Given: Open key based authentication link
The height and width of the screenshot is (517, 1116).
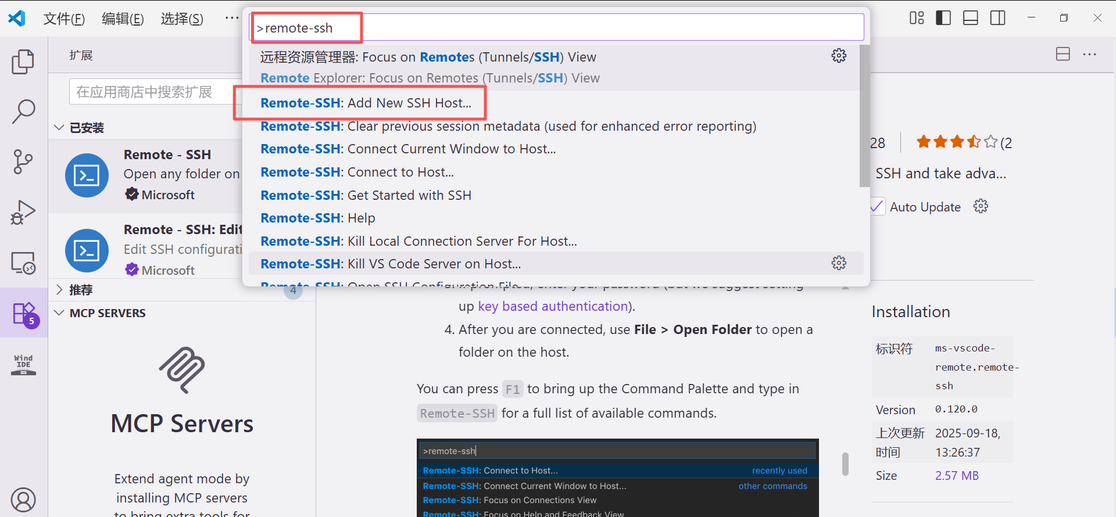Looking at the screenshot, I should pyautogui.click(x=553, y=306).
